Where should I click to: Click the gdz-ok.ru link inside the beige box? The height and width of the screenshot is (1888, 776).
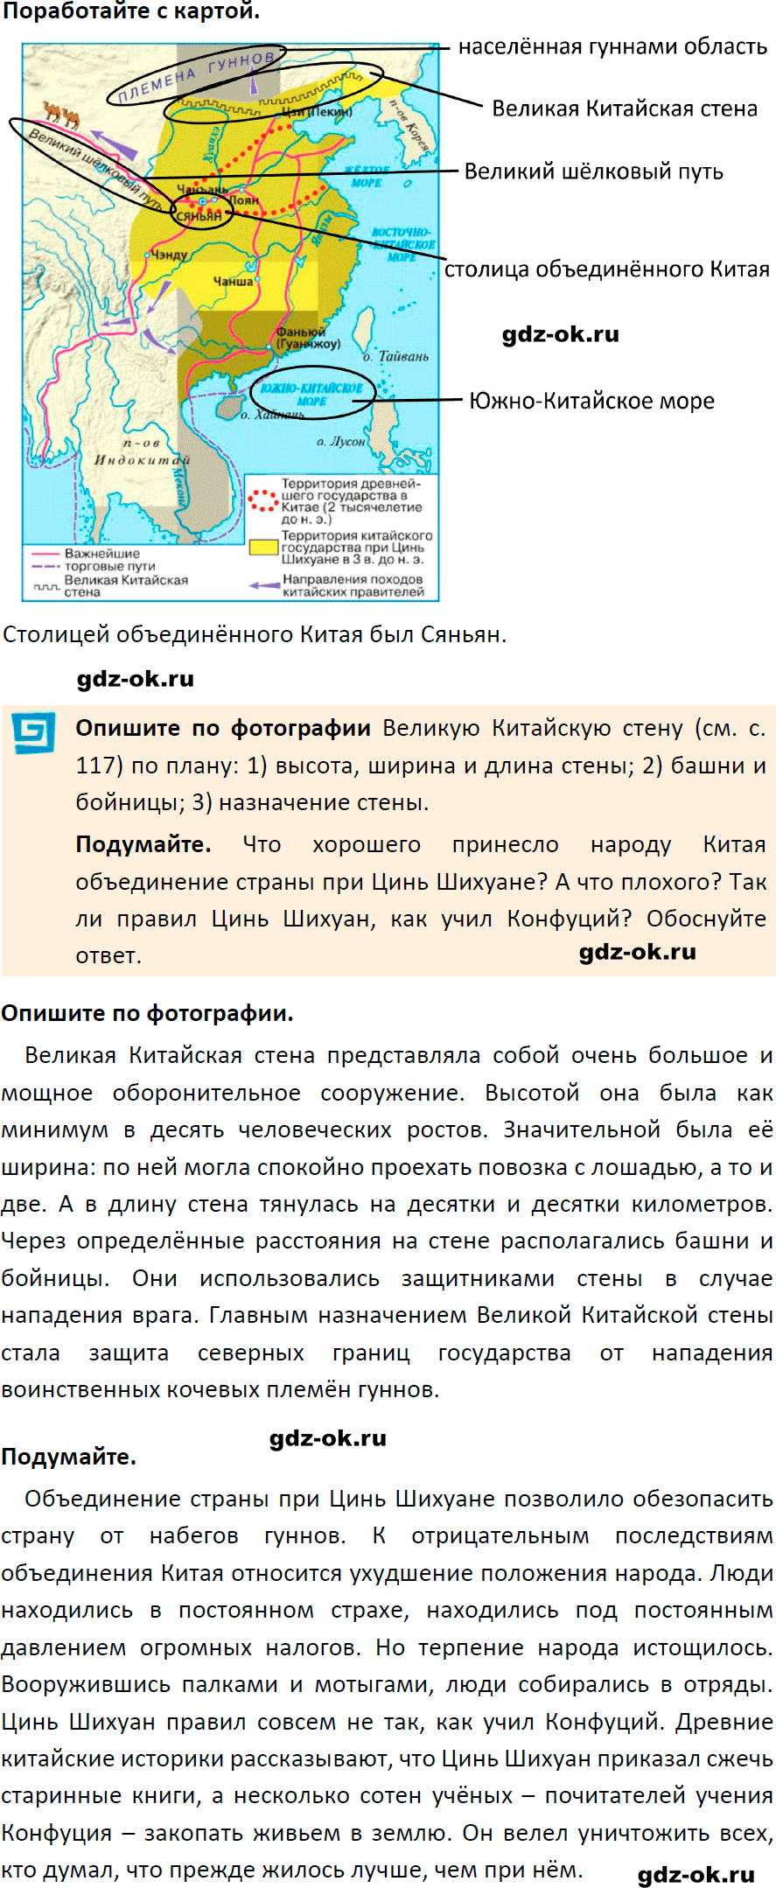point(638,952)
